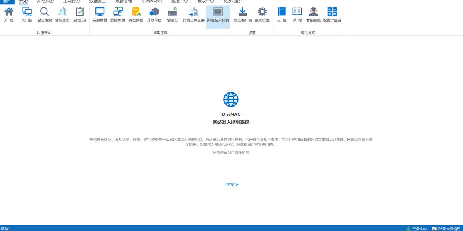Open 零信任 zero trust tool

click(x=173, y=15)
